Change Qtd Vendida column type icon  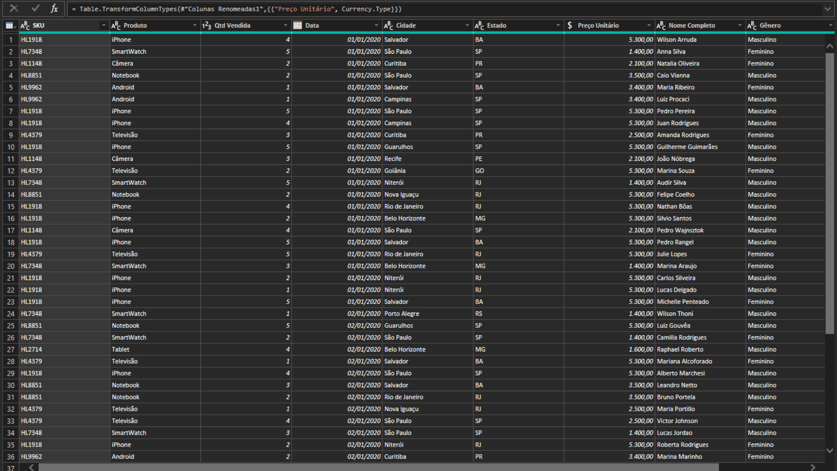click(x=207, y=26)
